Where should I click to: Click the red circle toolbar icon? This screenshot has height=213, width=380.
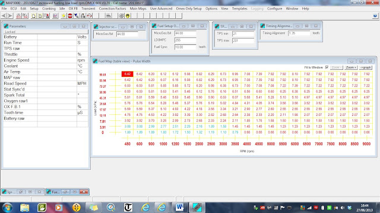click(x=89, y=16)
